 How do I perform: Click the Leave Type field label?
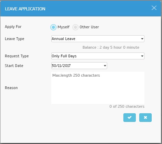[x=14, y=39]
